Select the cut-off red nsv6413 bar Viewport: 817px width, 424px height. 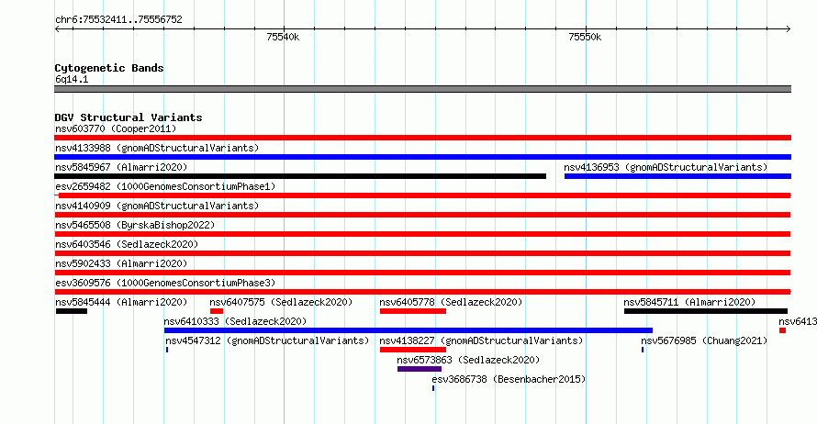point(783,330)
